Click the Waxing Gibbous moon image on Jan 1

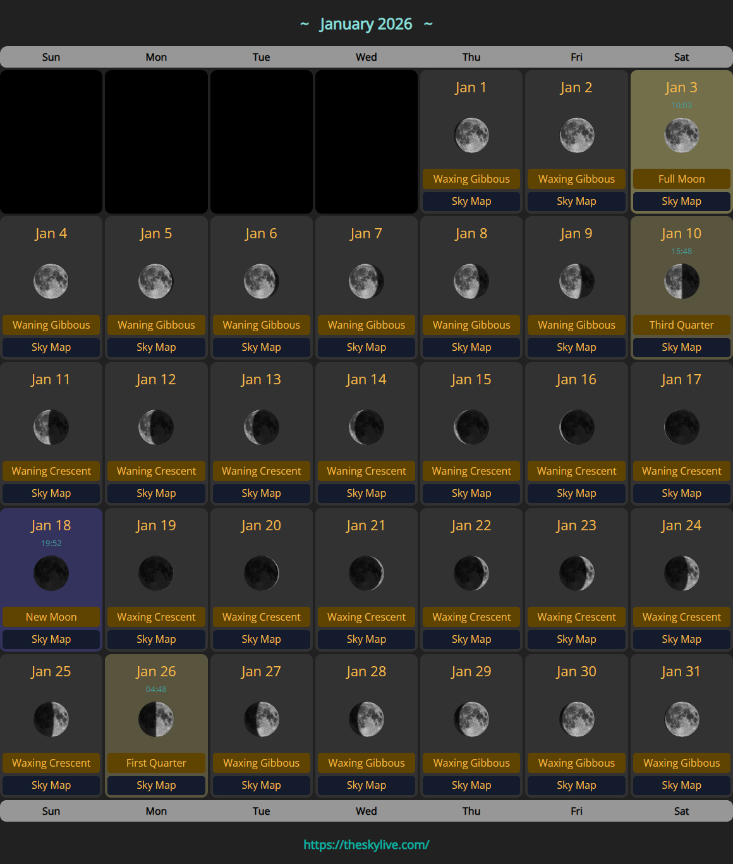(471, 135)
